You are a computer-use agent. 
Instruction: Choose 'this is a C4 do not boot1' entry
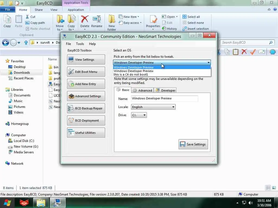point(162,74)
